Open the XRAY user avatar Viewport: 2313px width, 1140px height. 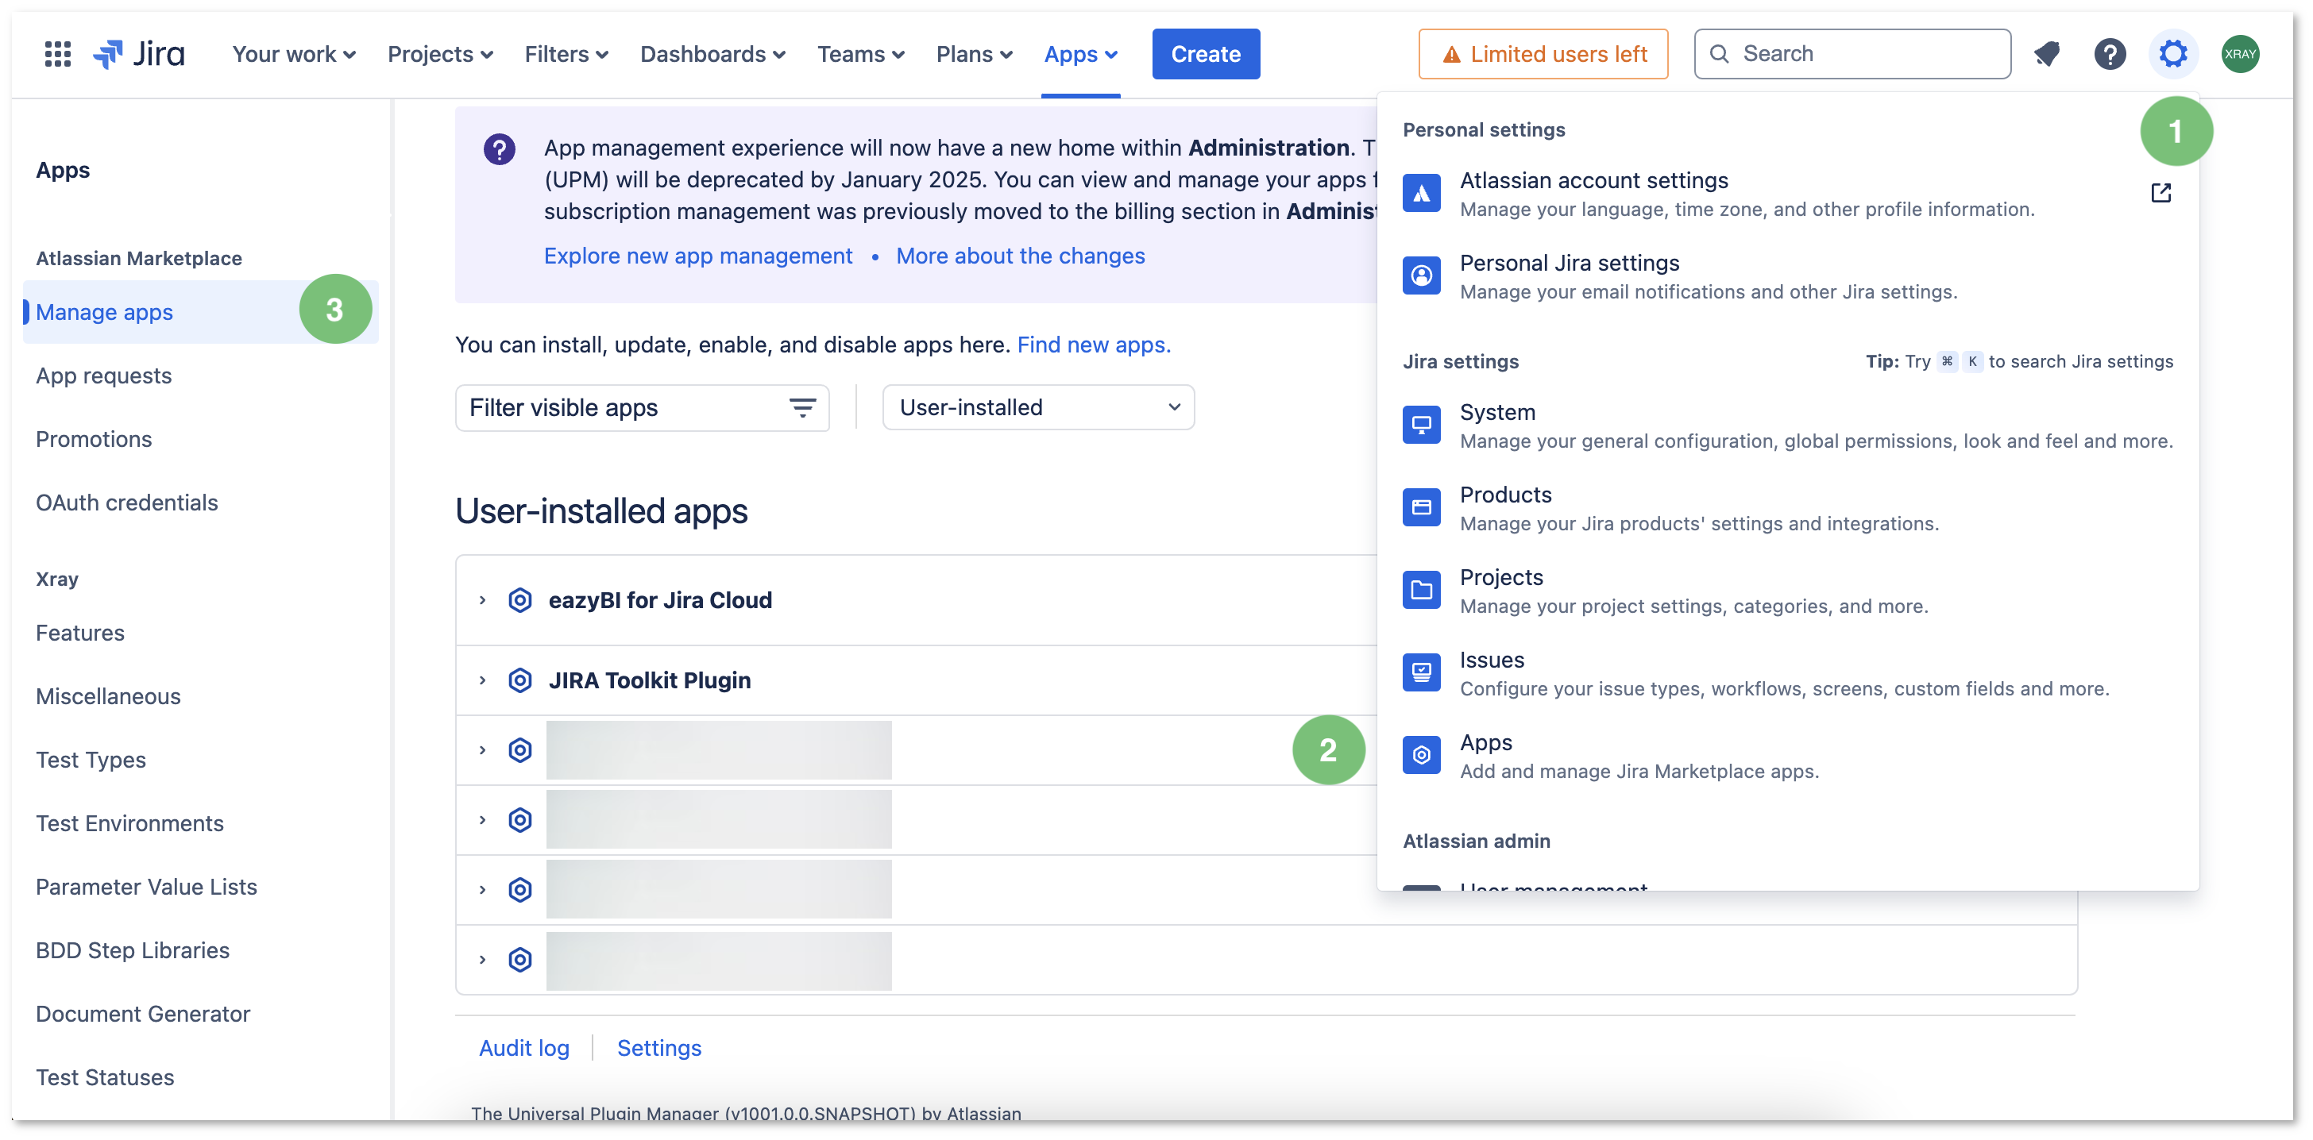pos(2240,54)
